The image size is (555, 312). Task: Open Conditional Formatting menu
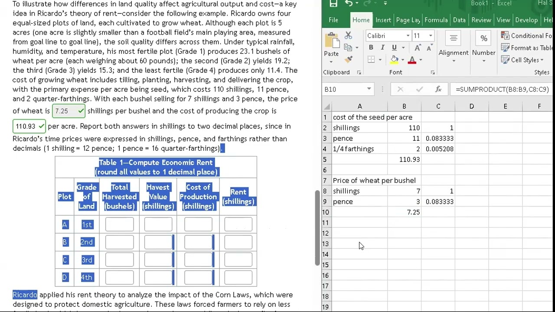pyautogui.click(x=526, y=36)
